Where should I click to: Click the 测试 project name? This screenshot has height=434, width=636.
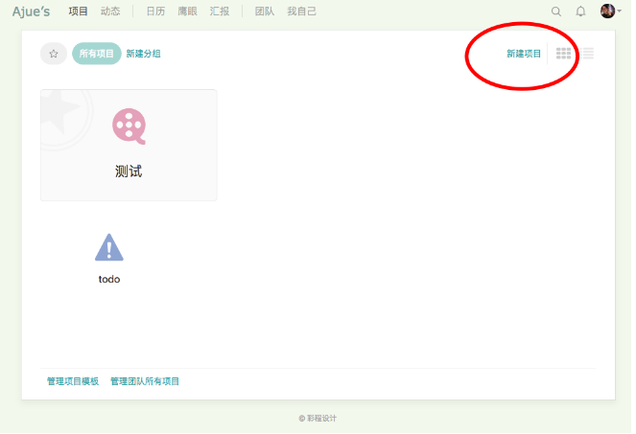129,171
